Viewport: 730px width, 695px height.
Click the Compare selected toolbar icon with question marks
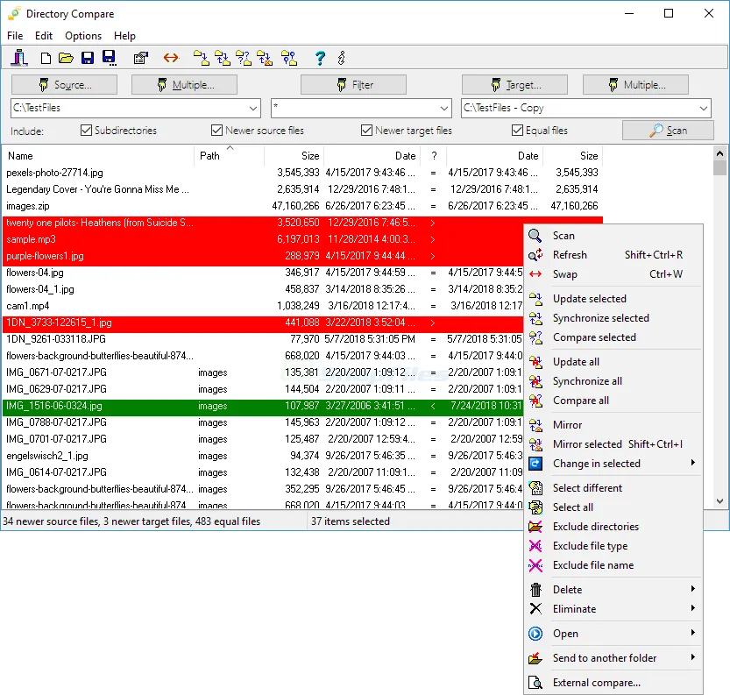pos(244,58)
